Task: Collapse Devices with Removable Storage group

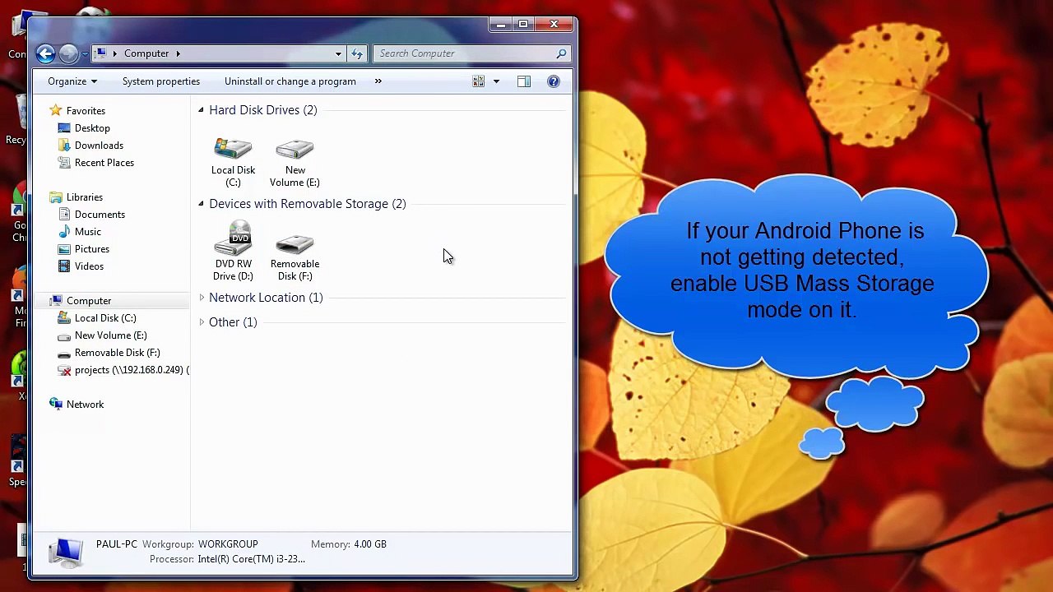Action: click(201, 204)
